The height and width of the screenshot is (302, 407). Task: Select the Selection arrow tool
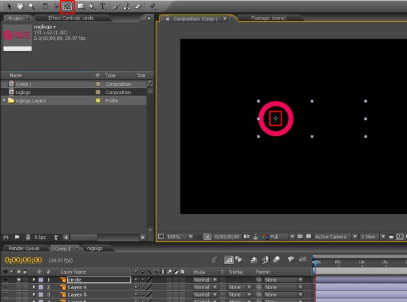click(x=9, y=6)
